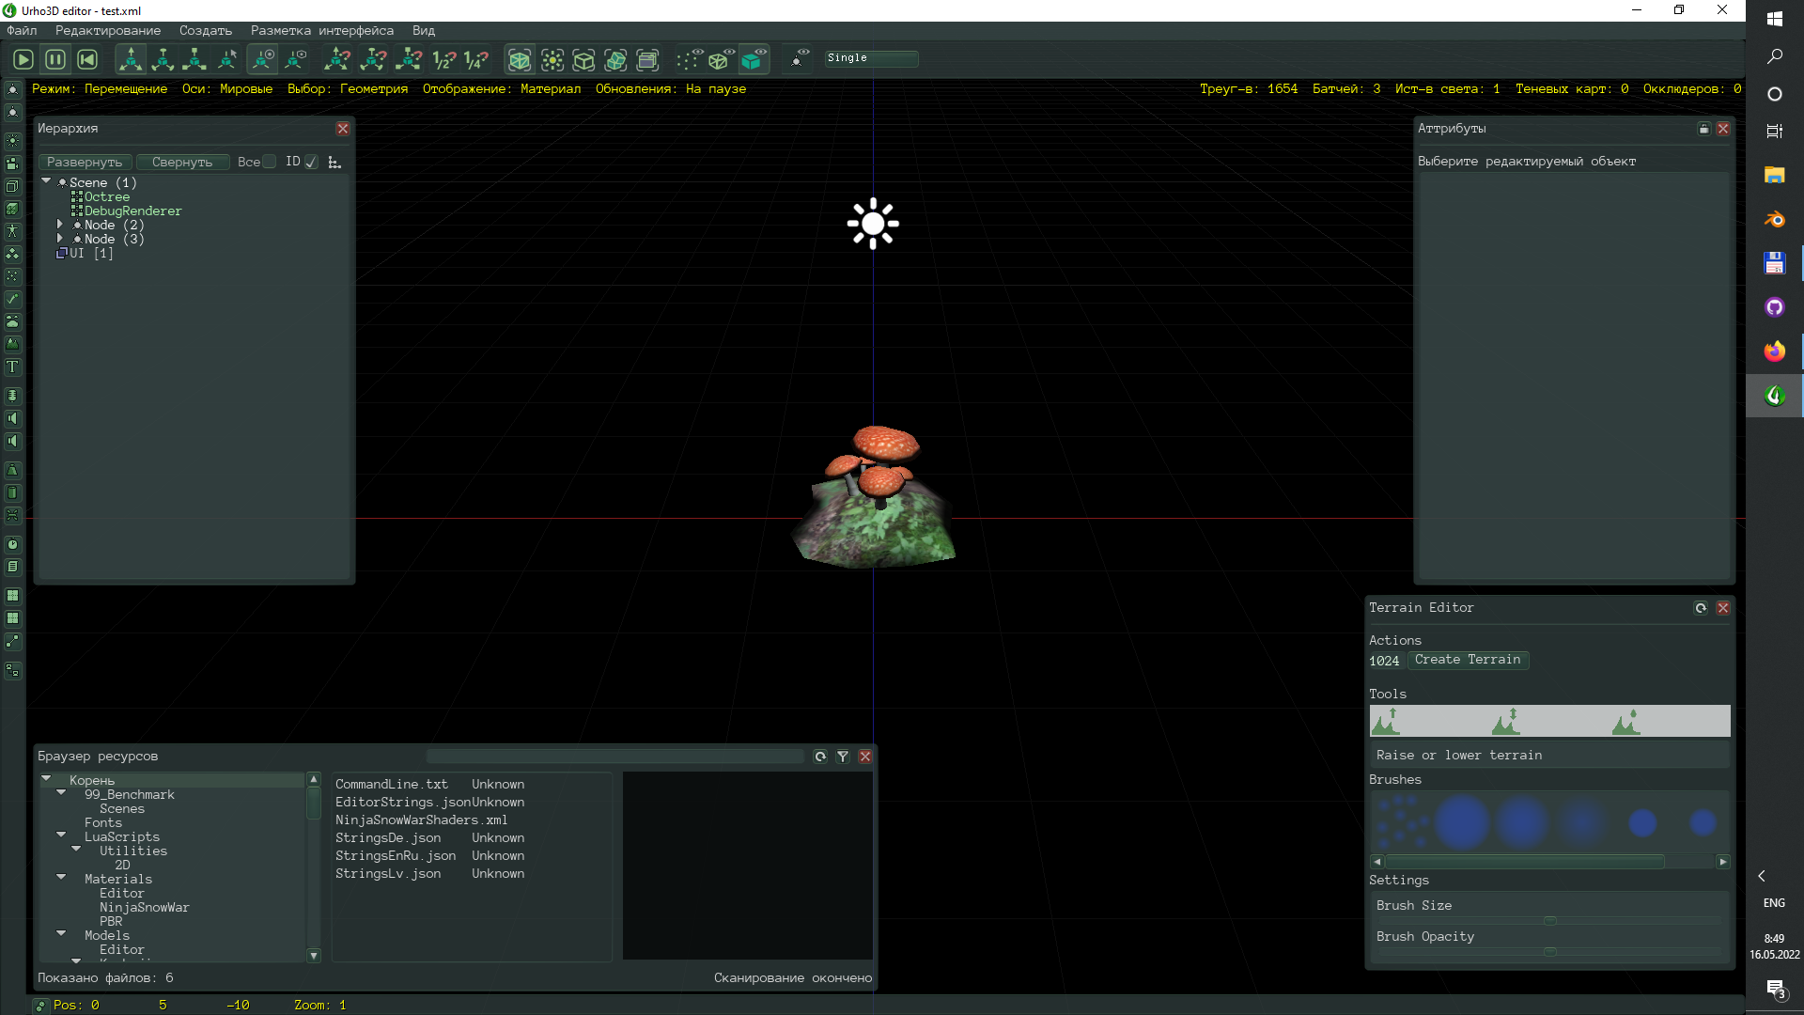The width and height of the screenshot is (1804, 1015).
Task: Open GitHub Desktop from the taskbar
Action: click(1774, 307)
